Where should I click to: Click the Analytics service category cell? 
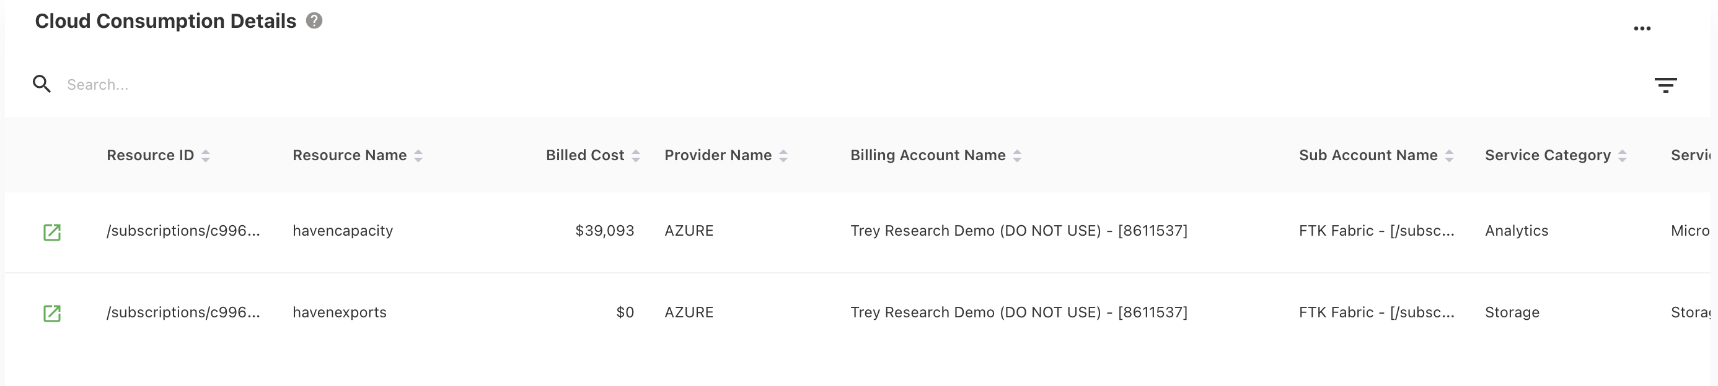click(1516, 231)
